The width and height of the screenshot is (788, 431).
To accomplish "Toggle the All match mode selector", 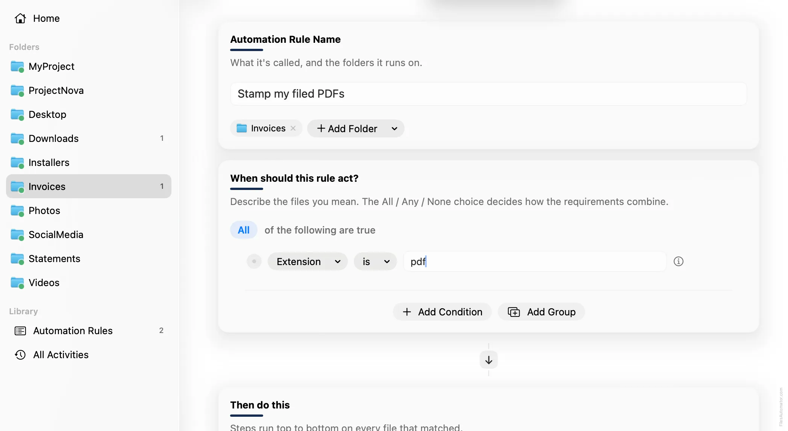I will point(244,230).
